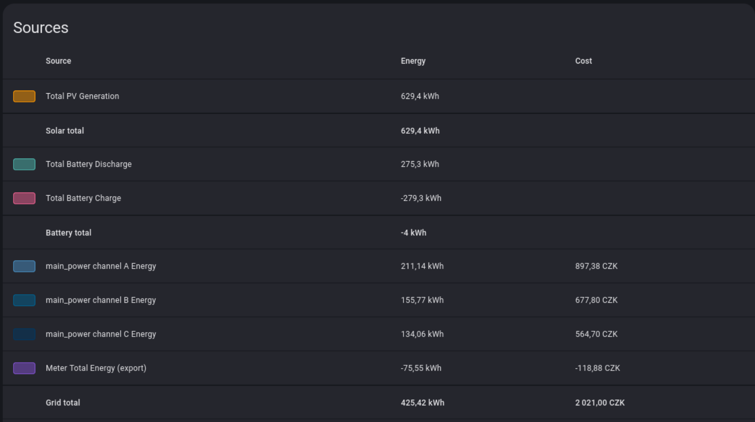
Task: Select the Total Battery Charge source
Action: point(83,198)
